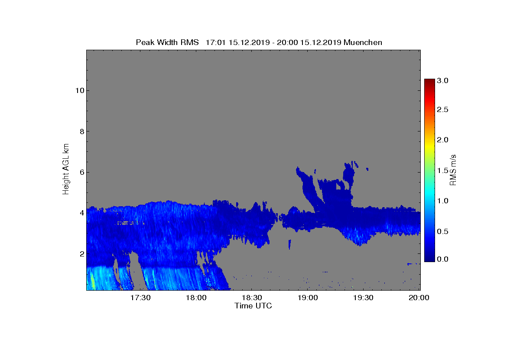The width and height of the screenshot is (520, 346).
Task: Click the yellow-green high RMS streak at plot's left edge
Action: 92,281
